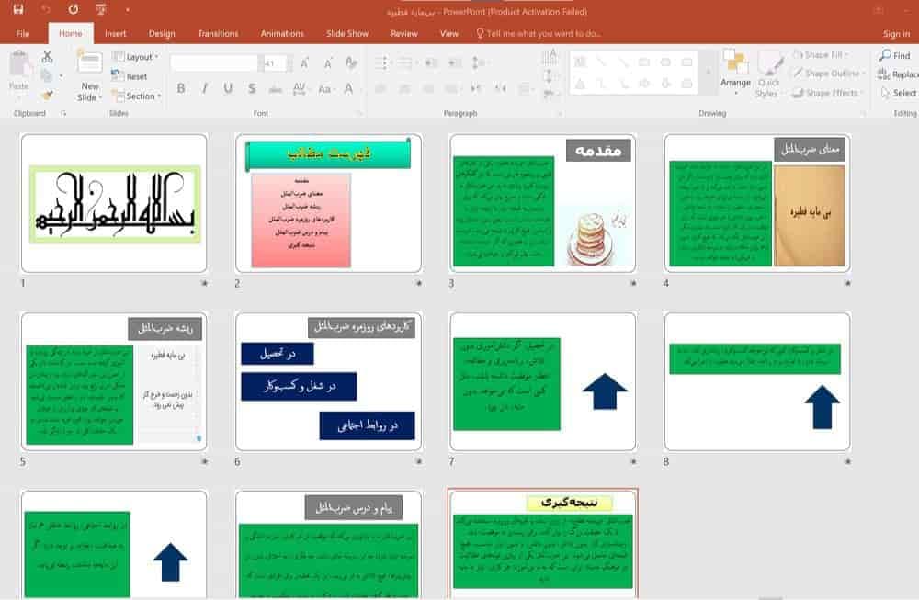Click the Tell me search box
This screenshot has width=919, height=600.
click(538, 33)
